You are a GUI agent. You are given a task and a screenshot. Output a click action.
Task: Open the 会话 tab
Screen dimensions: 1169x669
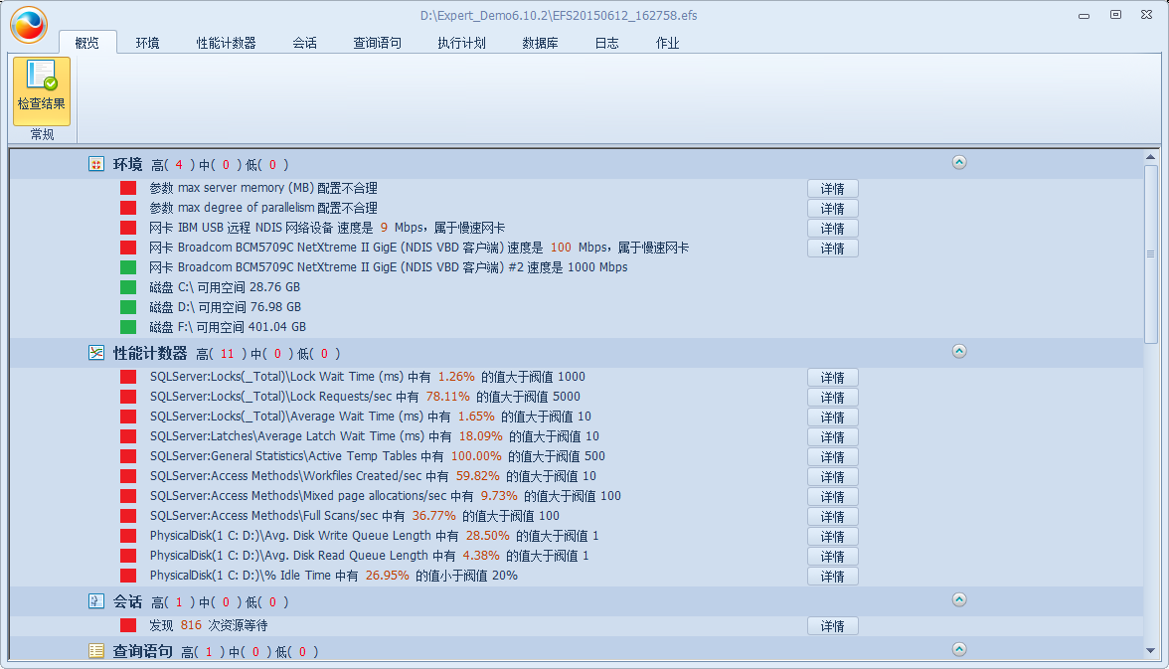click(304, 43)
